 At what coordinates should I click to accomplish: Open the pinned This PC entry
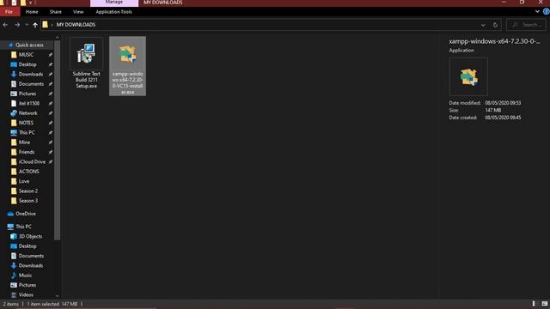(x=27, y=132)
